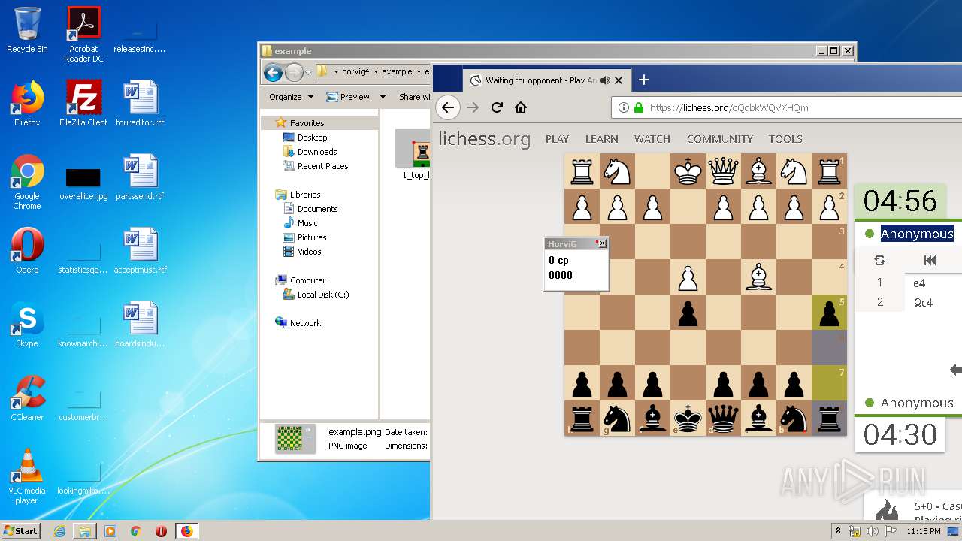
Task: Reload the lichess page
Action: (x=497, y=107)
